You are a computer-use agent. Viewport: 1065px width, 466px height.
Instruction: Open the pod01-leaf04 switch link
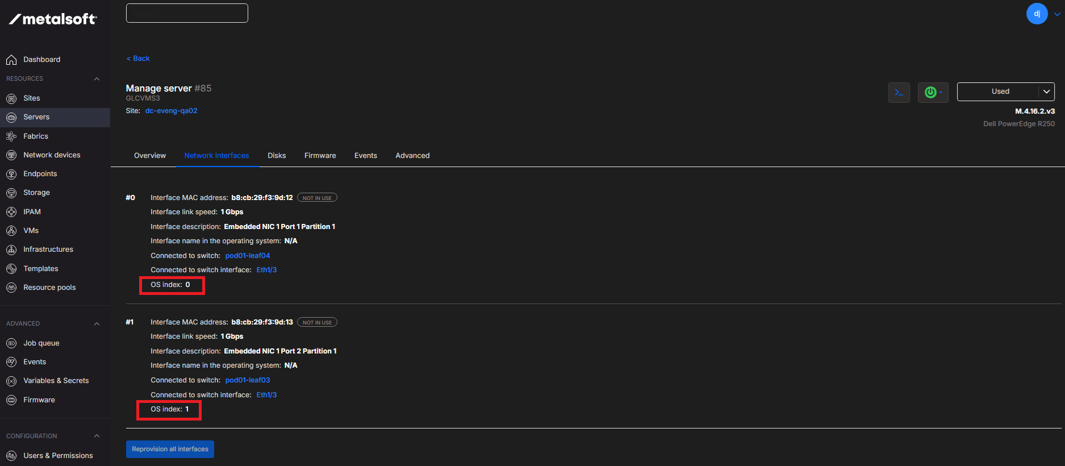tap(248, 256)
